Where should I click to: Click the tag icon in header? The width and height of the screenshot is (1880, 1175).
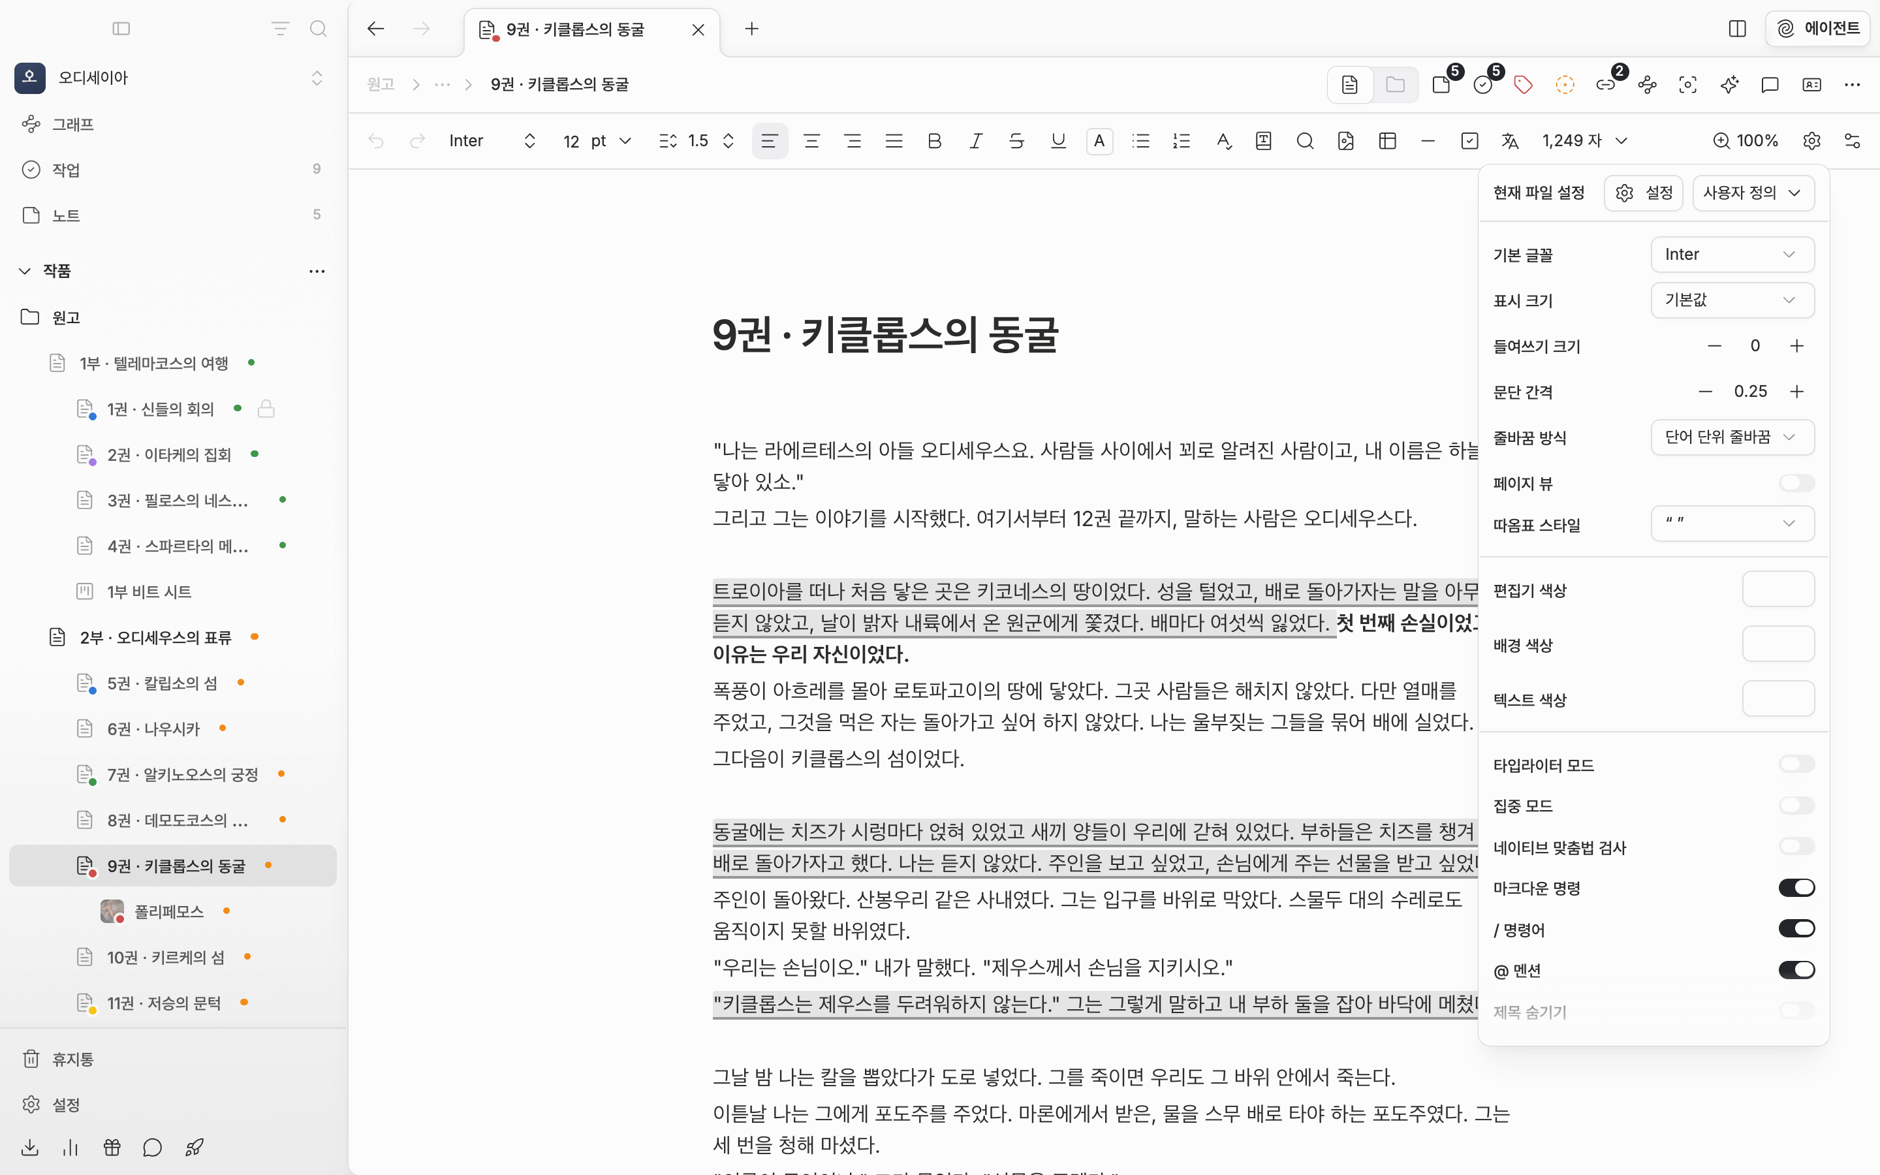click(1524, 85)
